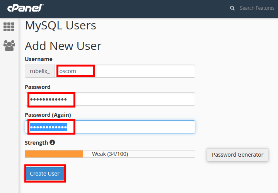The height and width of the screenshot is (193, 278).
Task: Click the rubelix_ username prefix box
Action: coord(39,71)
